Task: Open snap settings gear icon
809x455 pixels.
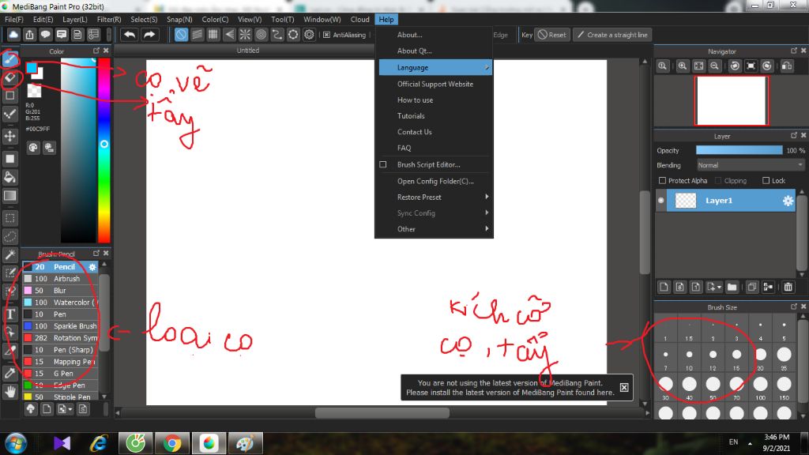Action: pyautogui.click(x=309, y=35)
